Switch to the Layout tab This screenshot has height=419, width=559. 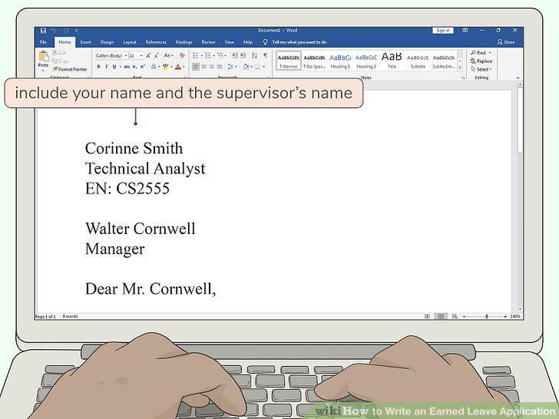pos(130,42)
